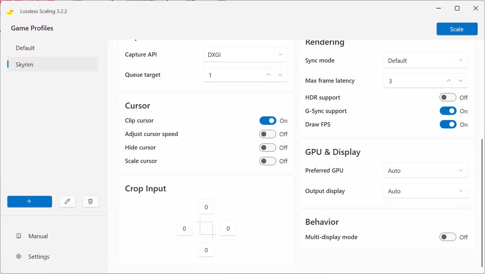Select the Skyrim game profile
Viewport: 485px width, 274px height.
(25, 64)
